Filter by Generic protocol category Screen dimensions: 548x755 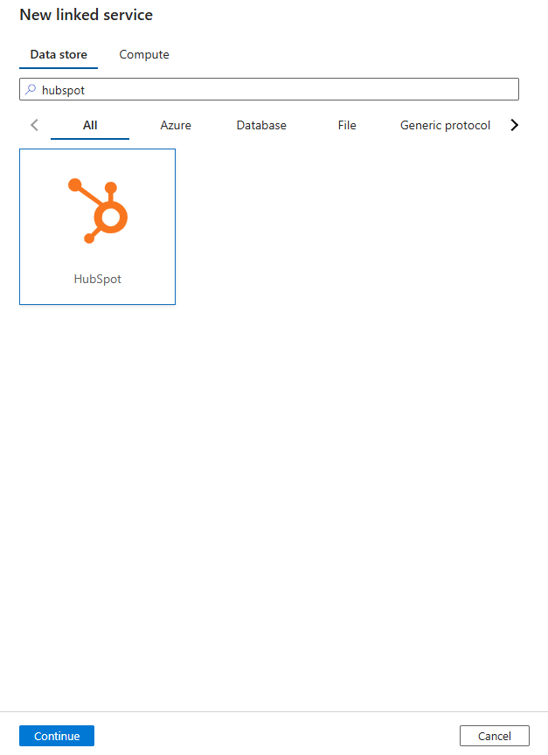click(x=445, y=125)
